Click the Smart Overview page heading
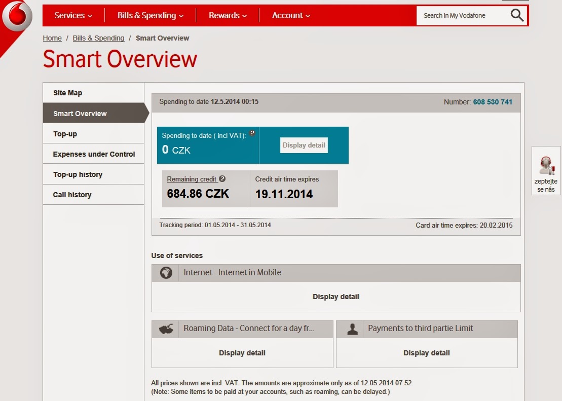This screenshot has width=562, height=401. click(x=120, y=59)
